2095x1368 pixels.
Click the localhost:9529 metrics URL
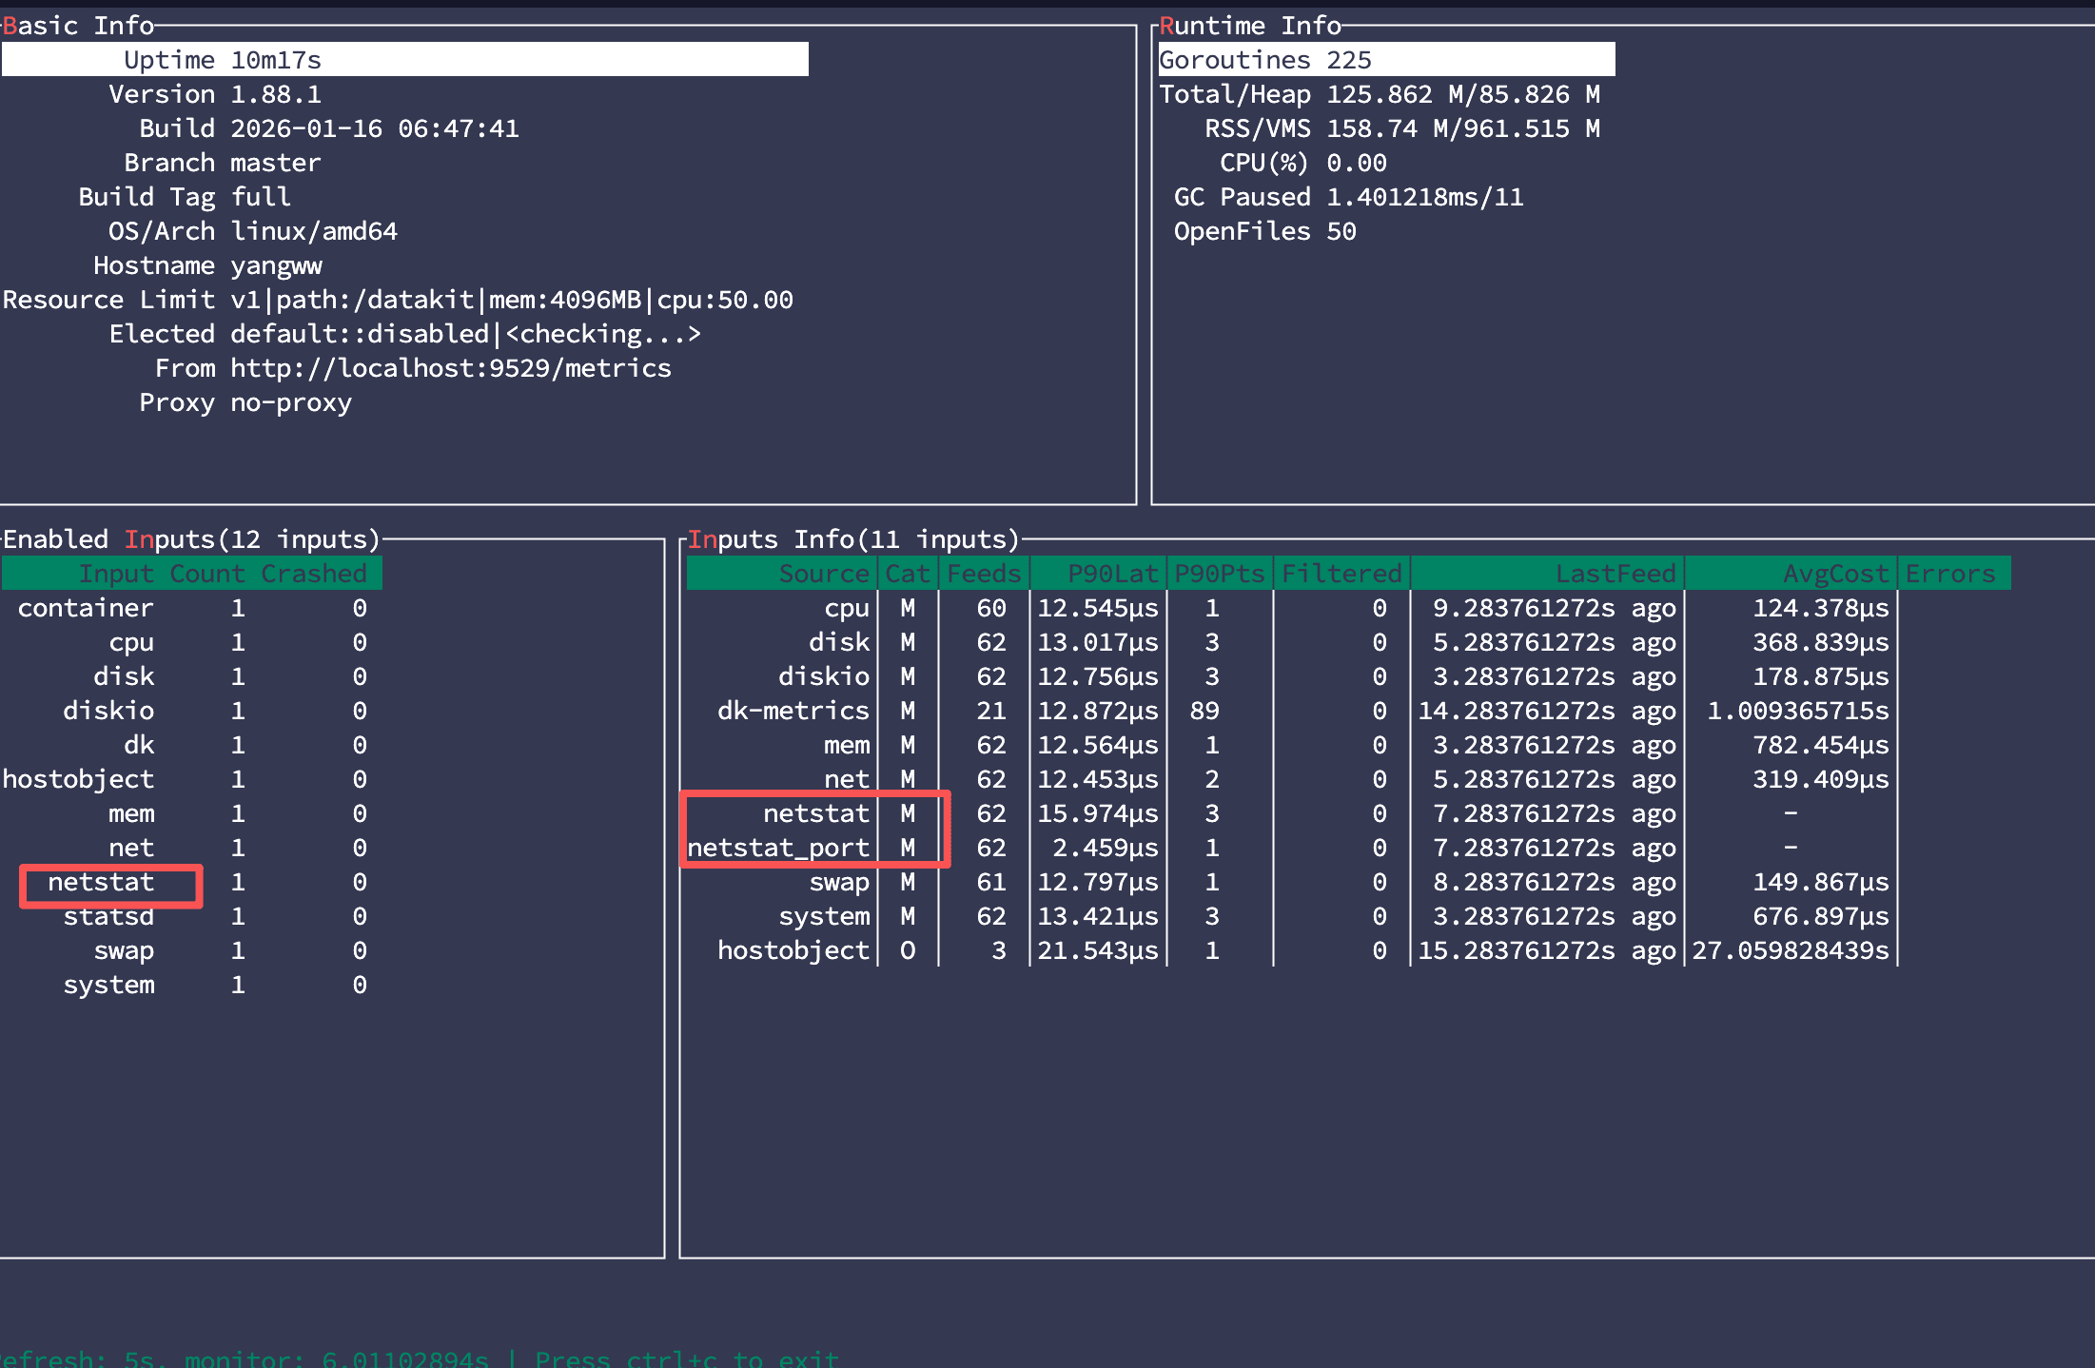[451, 368]
